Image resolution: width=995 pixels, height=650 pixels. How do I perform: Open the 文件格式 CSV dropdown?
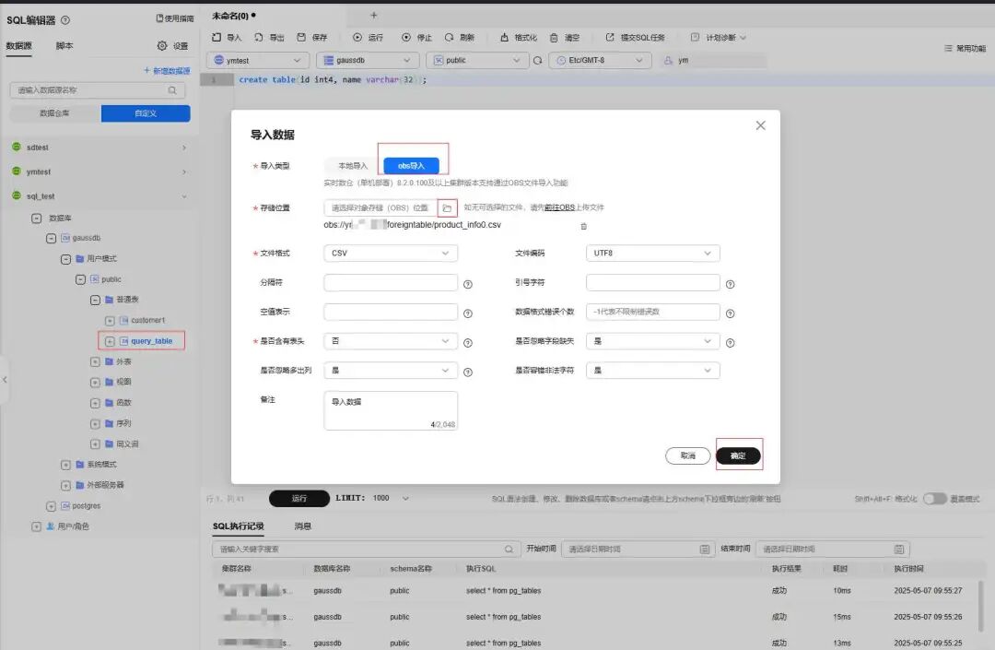[391, 254]
